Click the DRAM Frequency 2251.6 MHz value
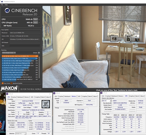 pos(80,110)
